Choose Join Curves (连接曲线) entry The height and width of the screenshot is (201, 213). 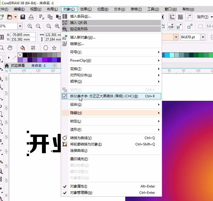point(111,151)
